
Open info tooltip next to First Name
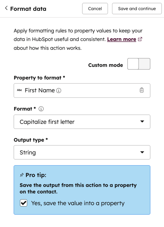coord(59,91)
